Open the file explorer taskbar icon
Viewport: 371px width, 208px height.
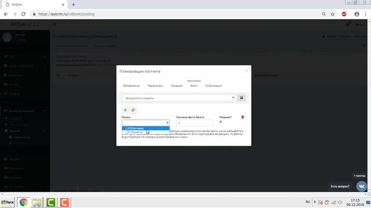coord(37,202)
